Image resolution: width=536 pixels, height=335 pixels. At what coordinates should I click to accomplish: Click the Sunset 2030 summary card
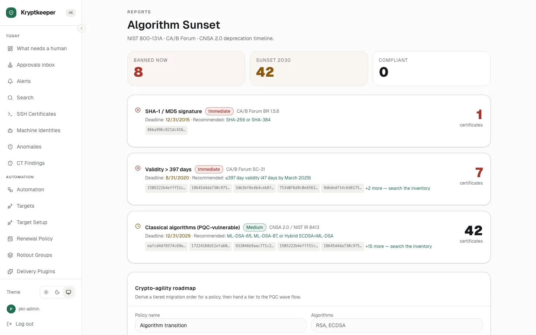point(309,68)
